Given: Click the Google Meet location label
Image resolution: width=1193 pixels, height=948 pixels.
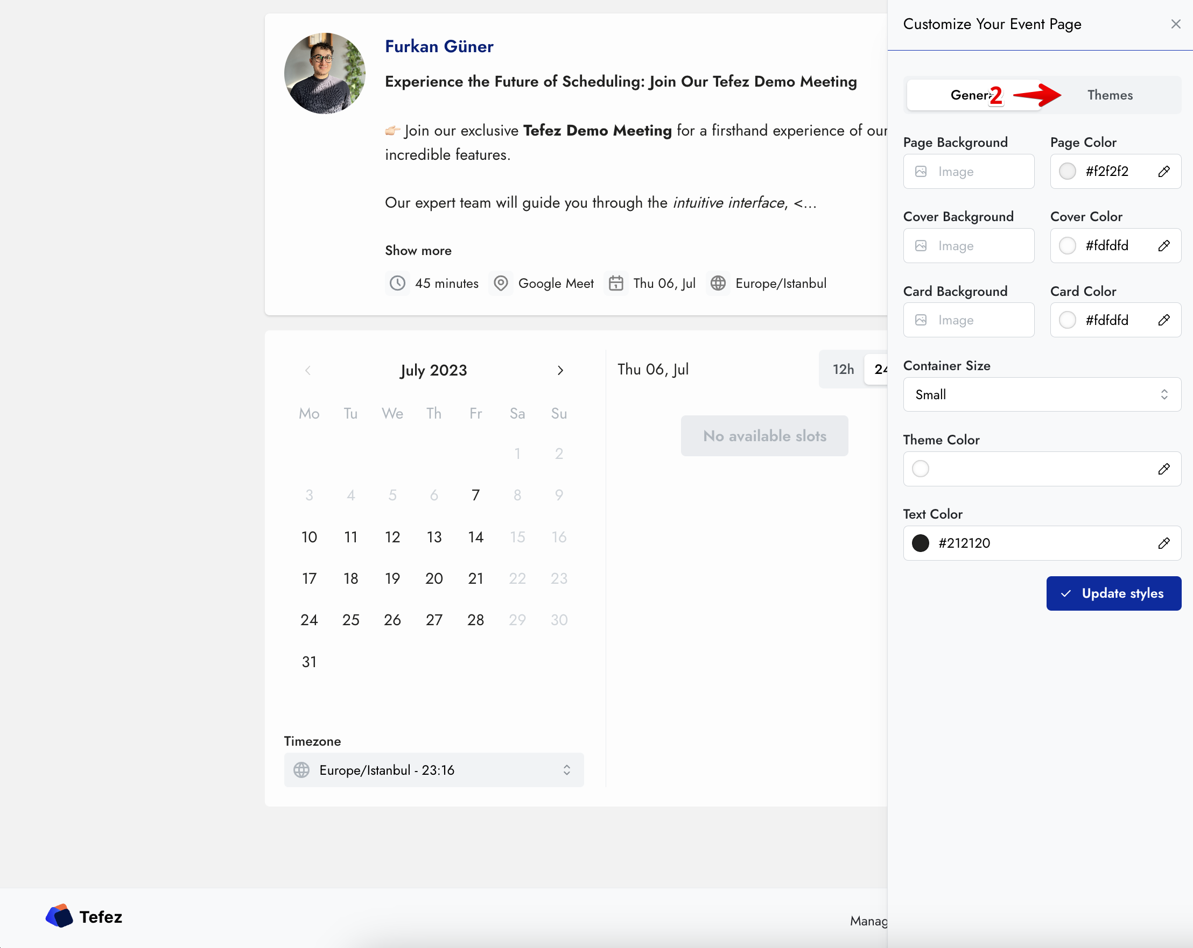Looking at the screenshot, I should coord(556,283).
